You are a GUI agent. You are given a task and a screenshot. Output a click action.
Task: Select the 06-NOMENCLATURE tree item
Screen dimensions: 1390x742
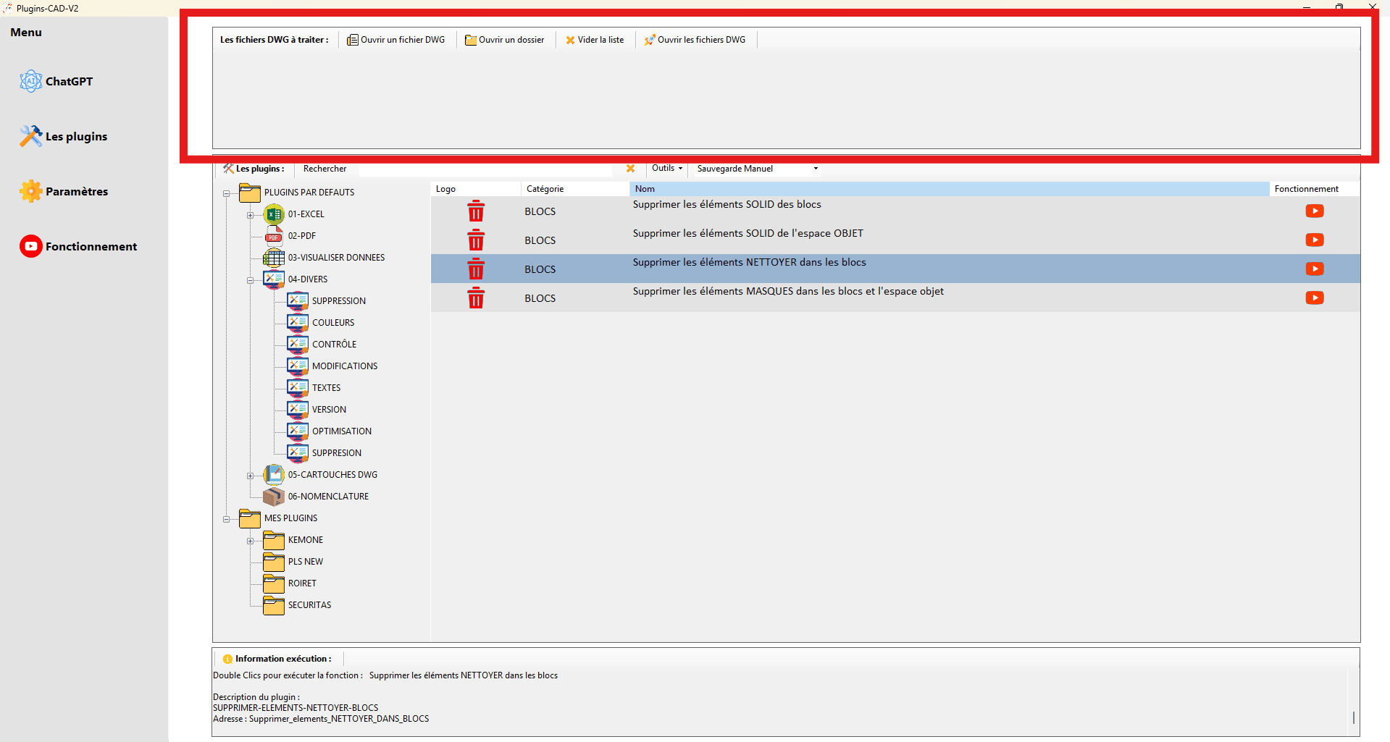tap(327, 497)
